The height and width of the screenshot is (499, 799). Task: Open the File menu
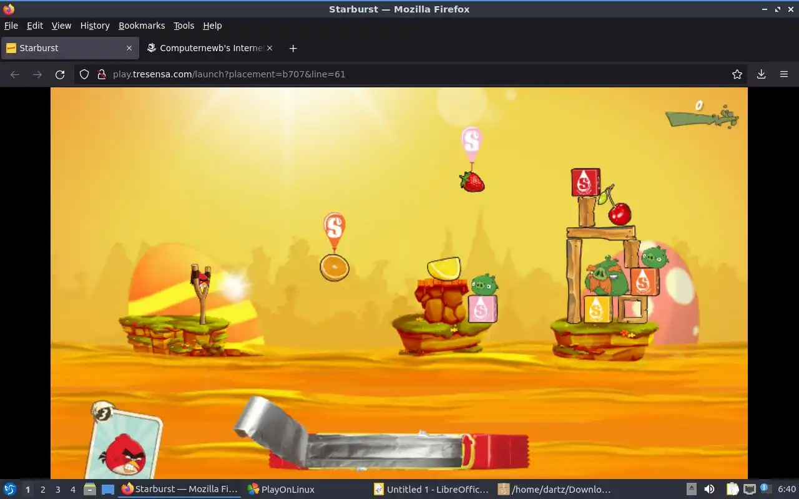11,26
